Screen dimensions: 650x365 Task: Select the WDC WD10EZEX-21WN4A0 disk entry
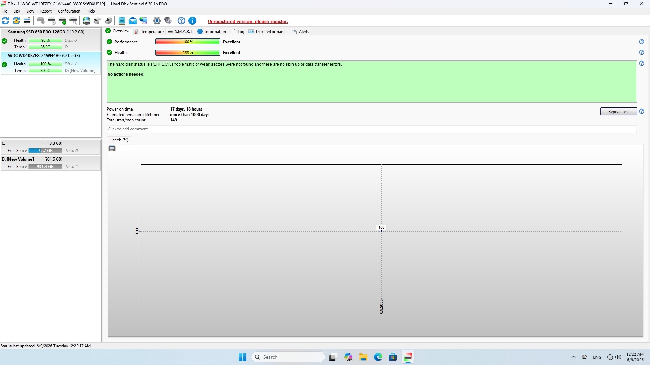pyautogui.click(x=51, y=63)
